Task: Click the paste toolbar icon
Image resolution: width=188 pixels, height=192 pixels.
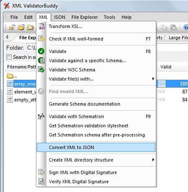Action: 173,27
